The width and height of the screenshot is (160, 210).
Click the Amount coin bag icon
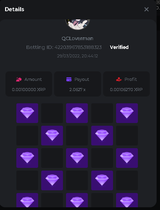pyautogui.click(x=19, y=79)
